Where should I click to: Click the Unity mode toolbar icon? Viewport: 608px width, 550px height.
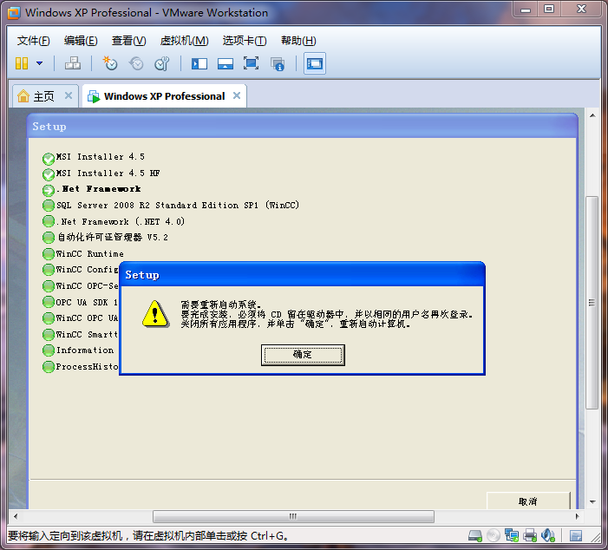pyautogui.click(x=278, y=64)
